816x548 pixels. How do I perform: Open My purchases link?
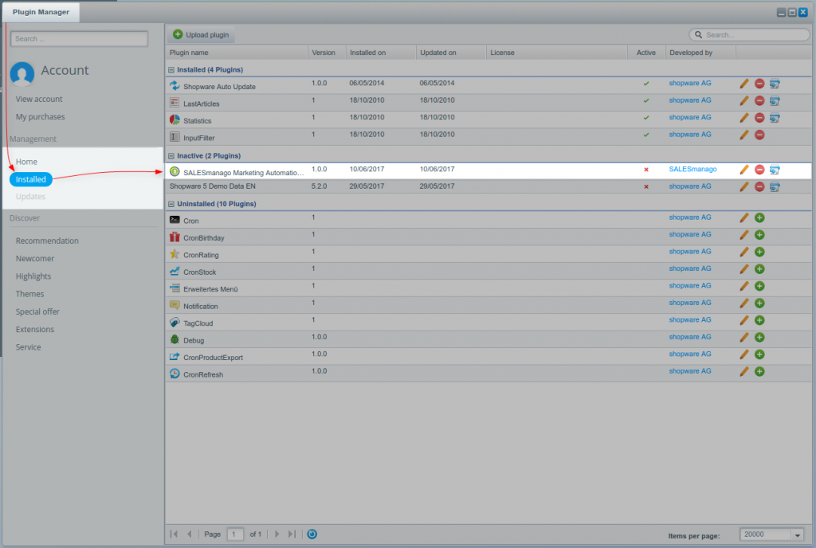click(40, 116)
